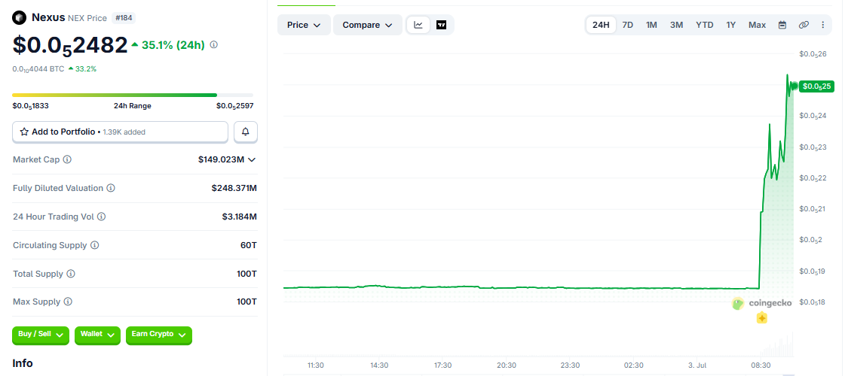Copy chart link icon
845x376 pixels.
(x=804, y=25)
